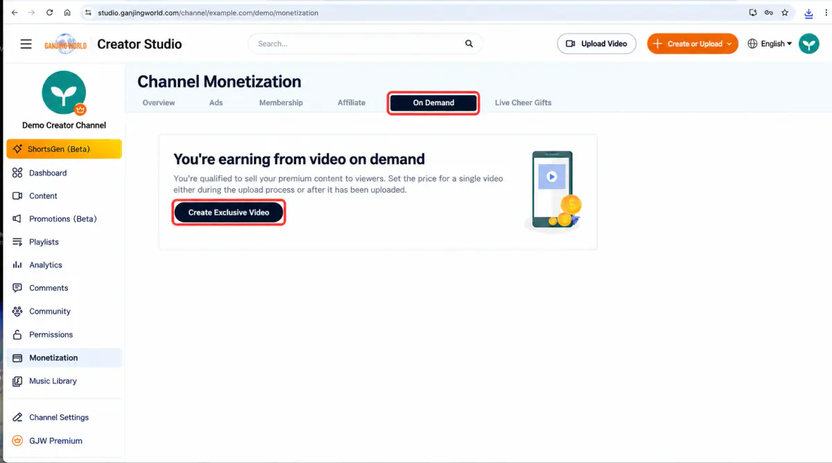Click the install app icon in address bar
Screen dimensions: 832x463
pyautogui.click(x=753, y=12)
